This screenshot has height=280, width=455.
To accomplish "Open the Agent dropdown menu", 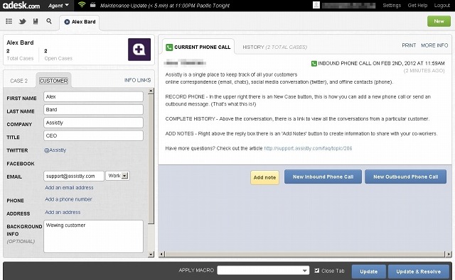I will [58, 6].
